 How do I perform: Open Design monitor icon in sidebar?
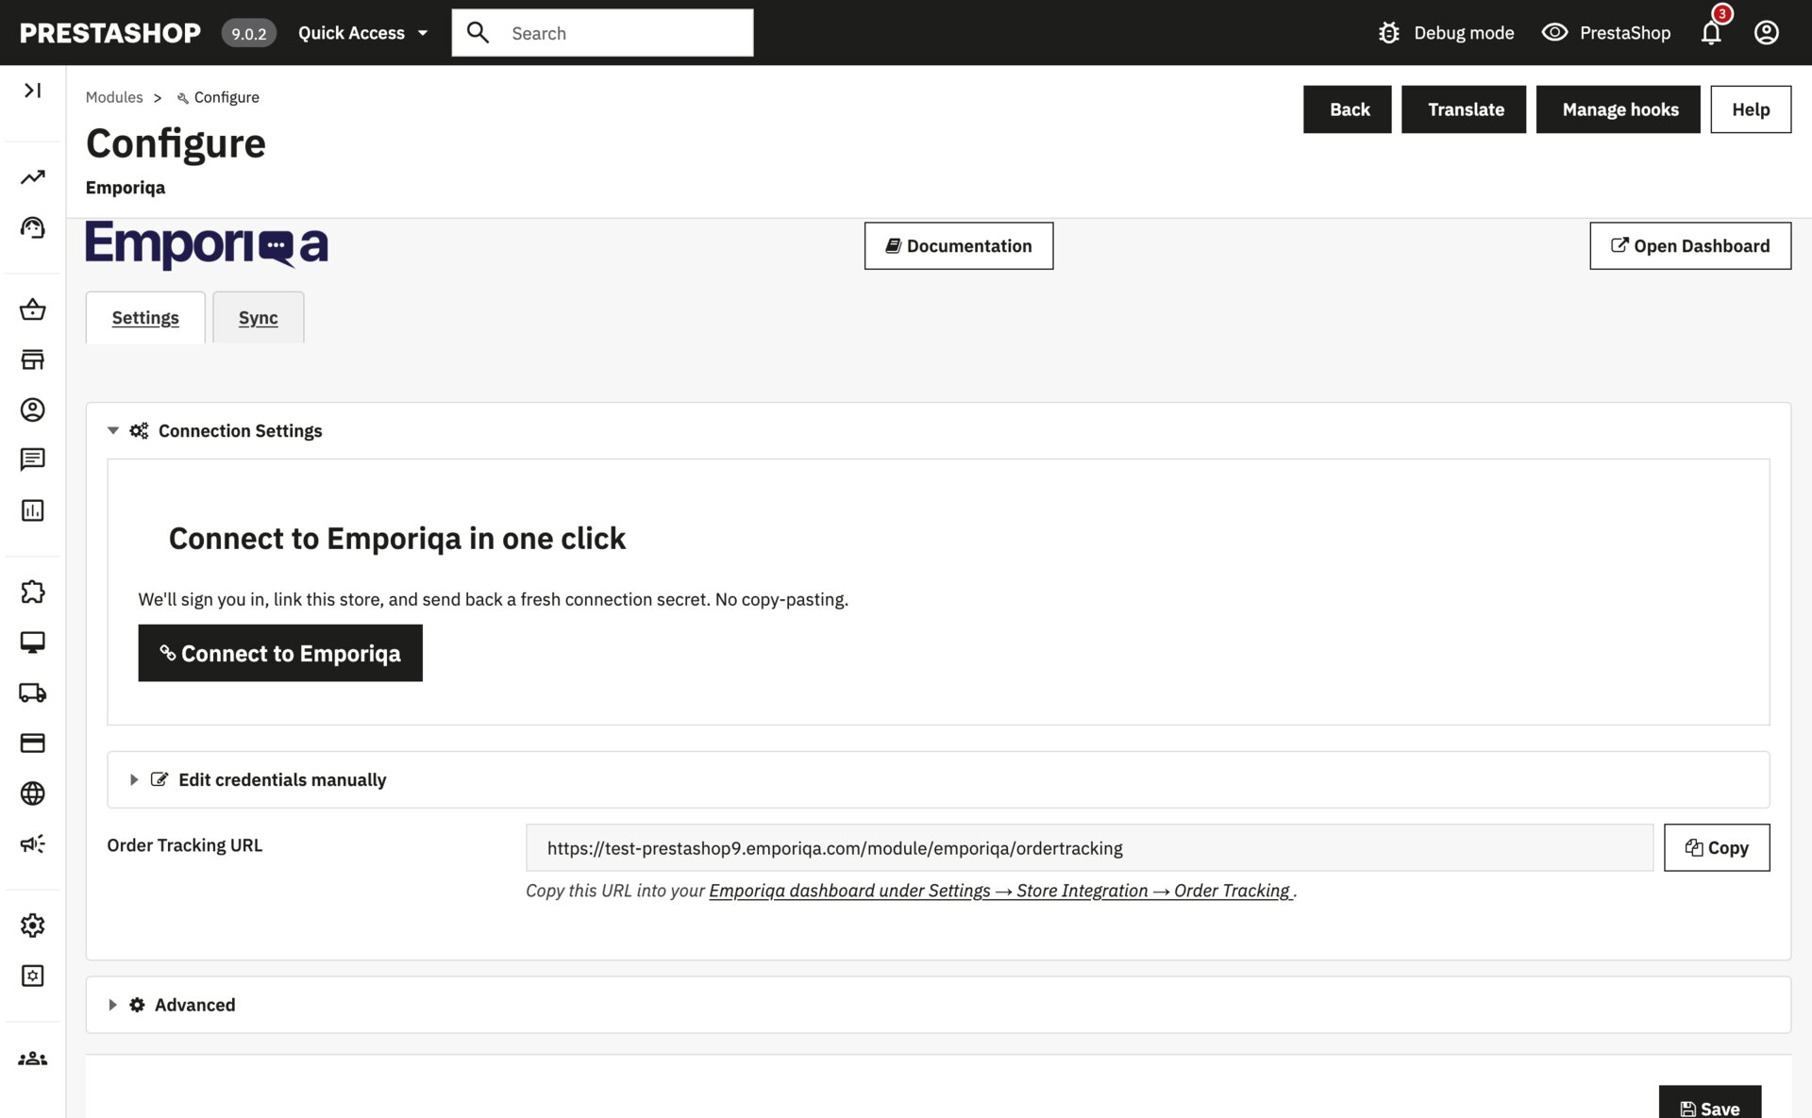tap(33, 642)
